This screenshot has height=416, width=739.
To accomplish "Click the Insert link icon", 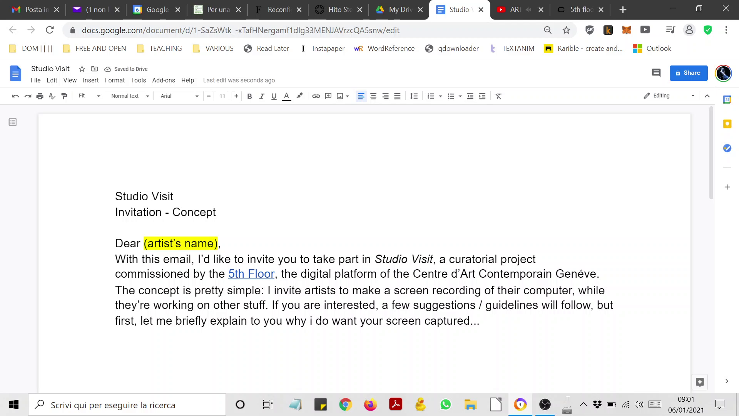I will [316, 96].
